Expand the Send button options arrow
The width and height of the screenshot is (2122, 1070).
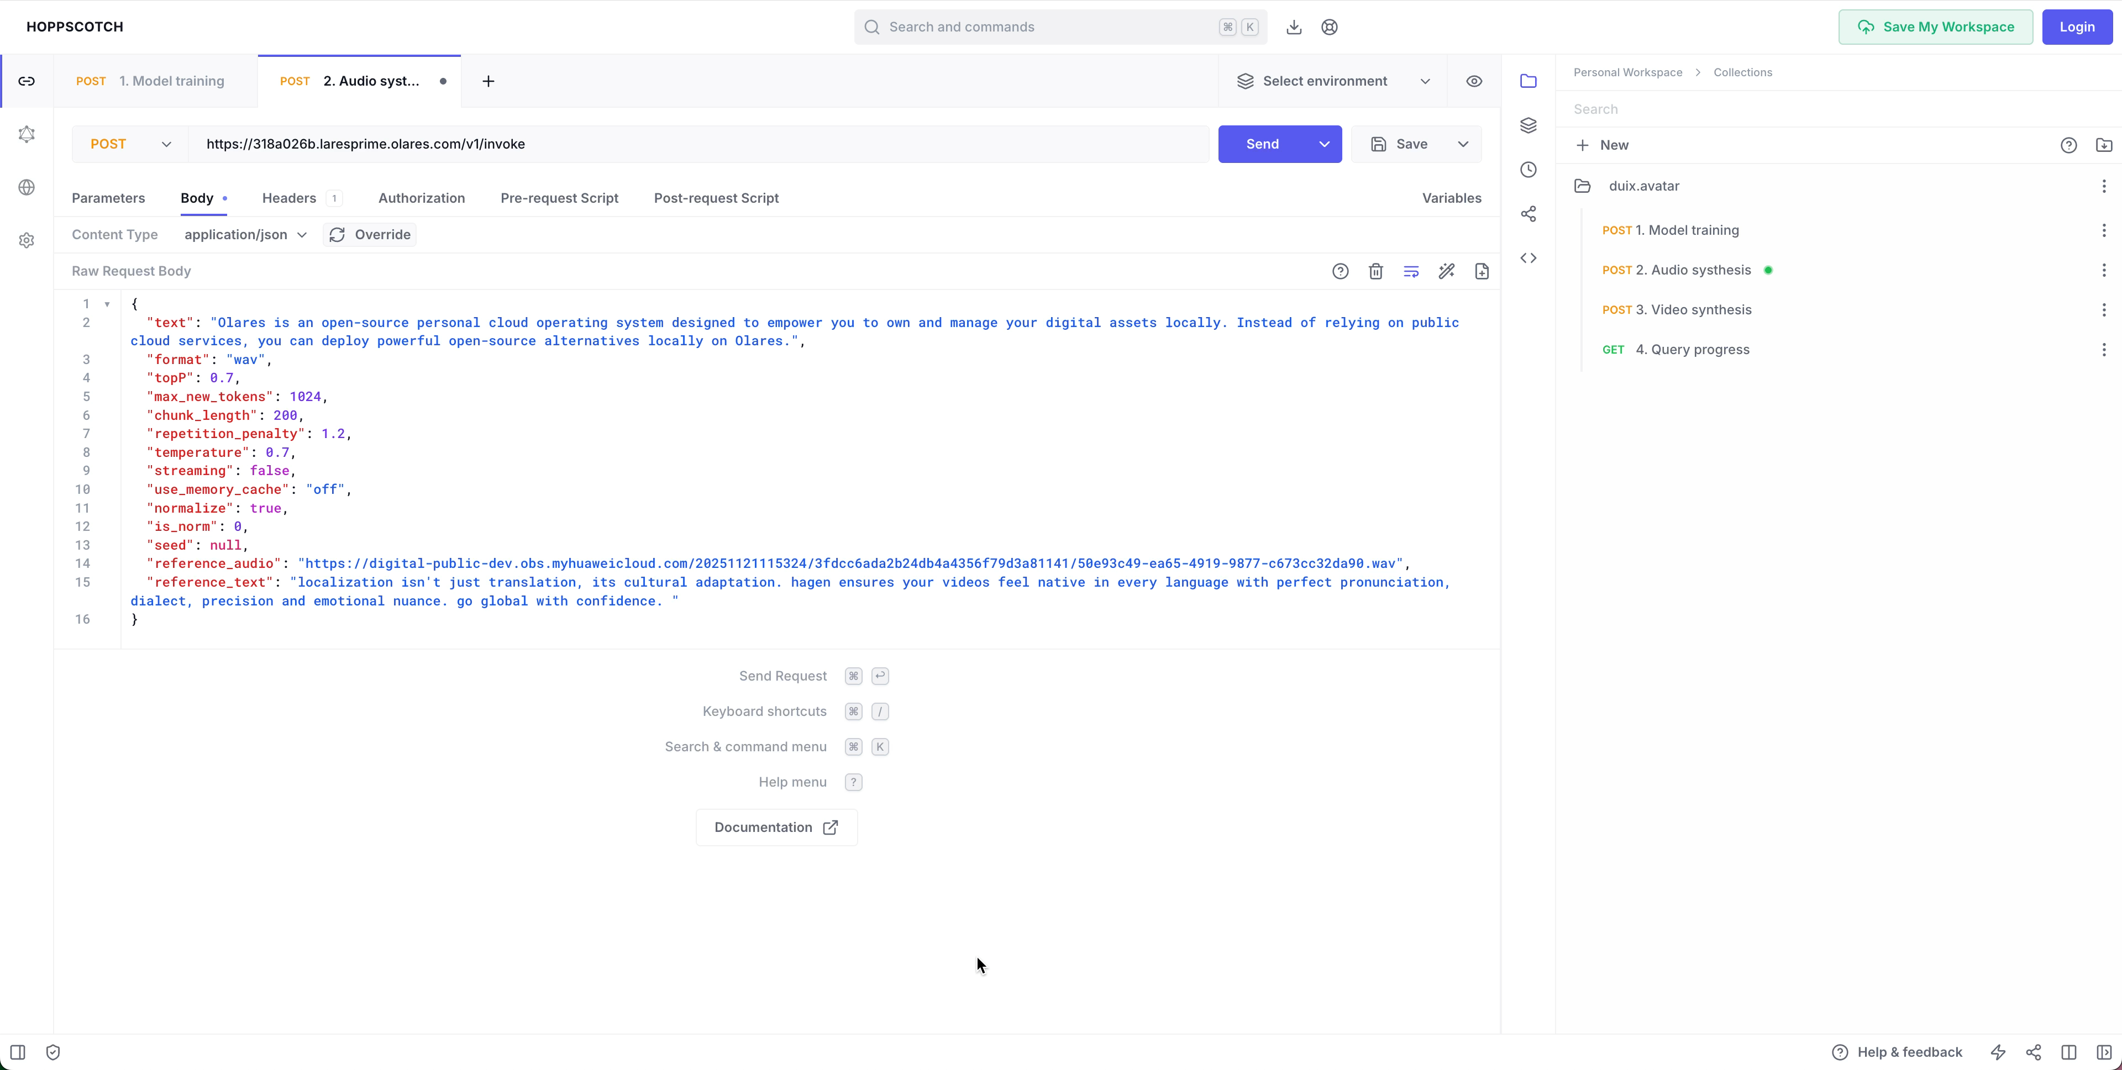(x=1324, y=144)
